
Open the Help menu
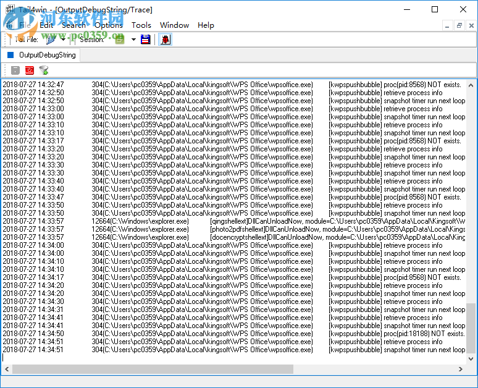pos(206,25)
